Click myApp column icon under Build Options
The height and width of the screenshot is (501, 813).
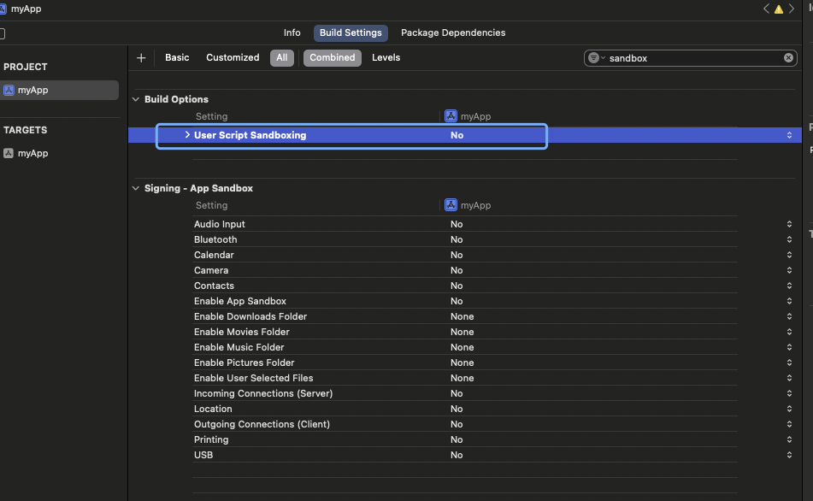point(451,116)
